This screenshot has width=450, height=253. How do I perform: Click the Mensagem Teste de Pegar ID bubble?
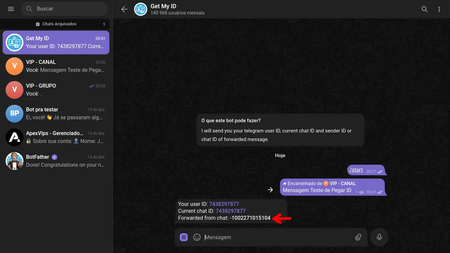pos(332,187)
